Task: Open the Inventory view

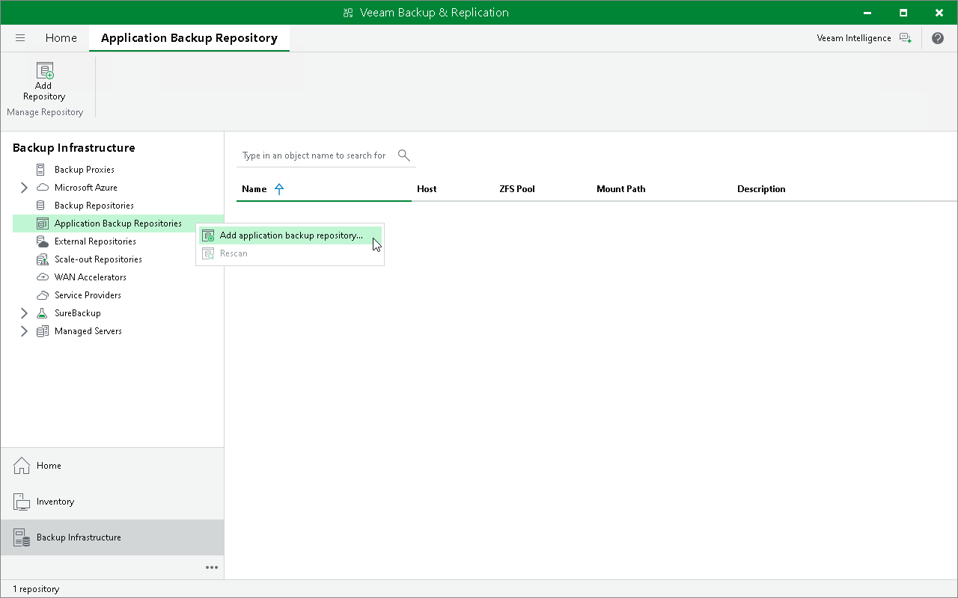Action: pyautogui.click(x=112, y=502)
